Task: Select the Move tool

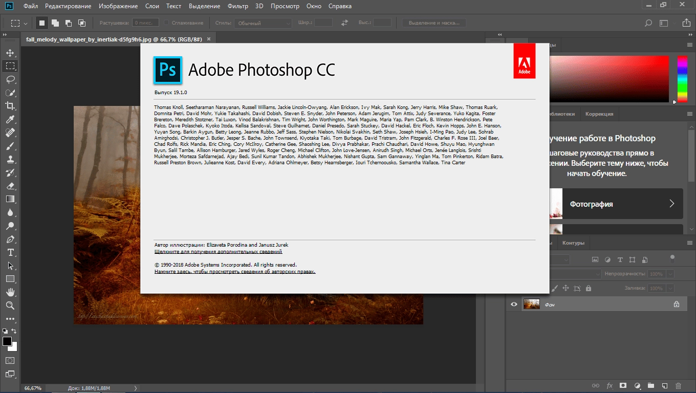Action: click(10, 53)
